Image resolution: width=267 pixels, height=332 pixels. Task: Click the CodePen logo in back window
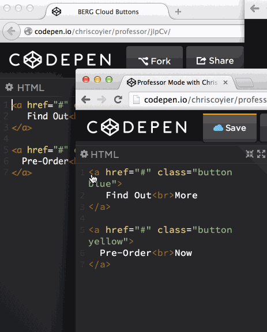[60, 59]
